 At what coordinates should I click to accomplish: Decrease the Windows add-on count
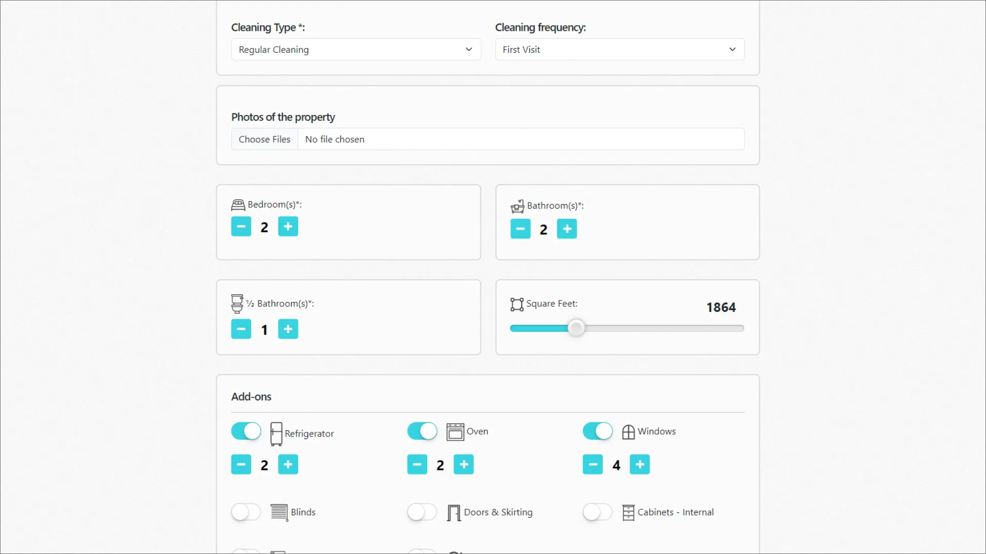coord(593,465)
